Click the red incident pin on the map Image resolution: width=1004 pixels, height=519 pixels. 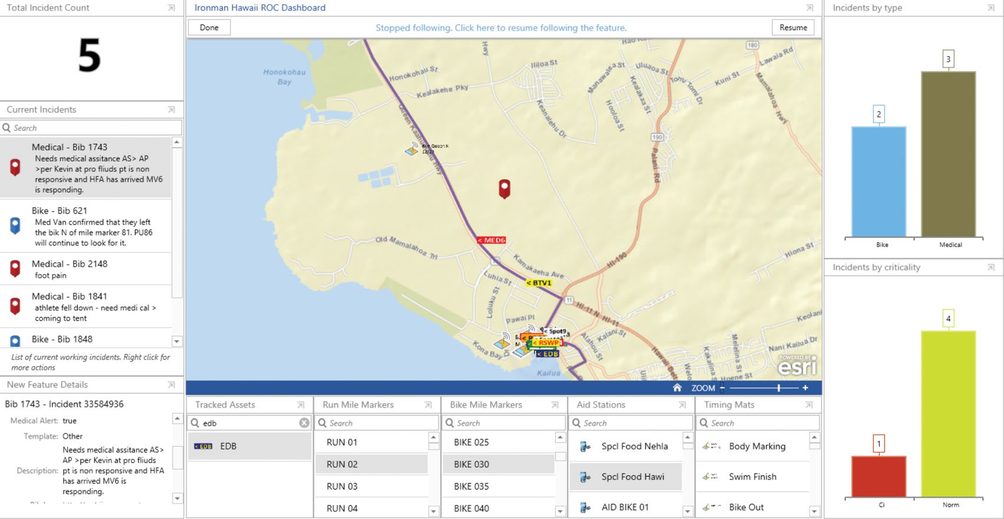(x=504, y=189)
